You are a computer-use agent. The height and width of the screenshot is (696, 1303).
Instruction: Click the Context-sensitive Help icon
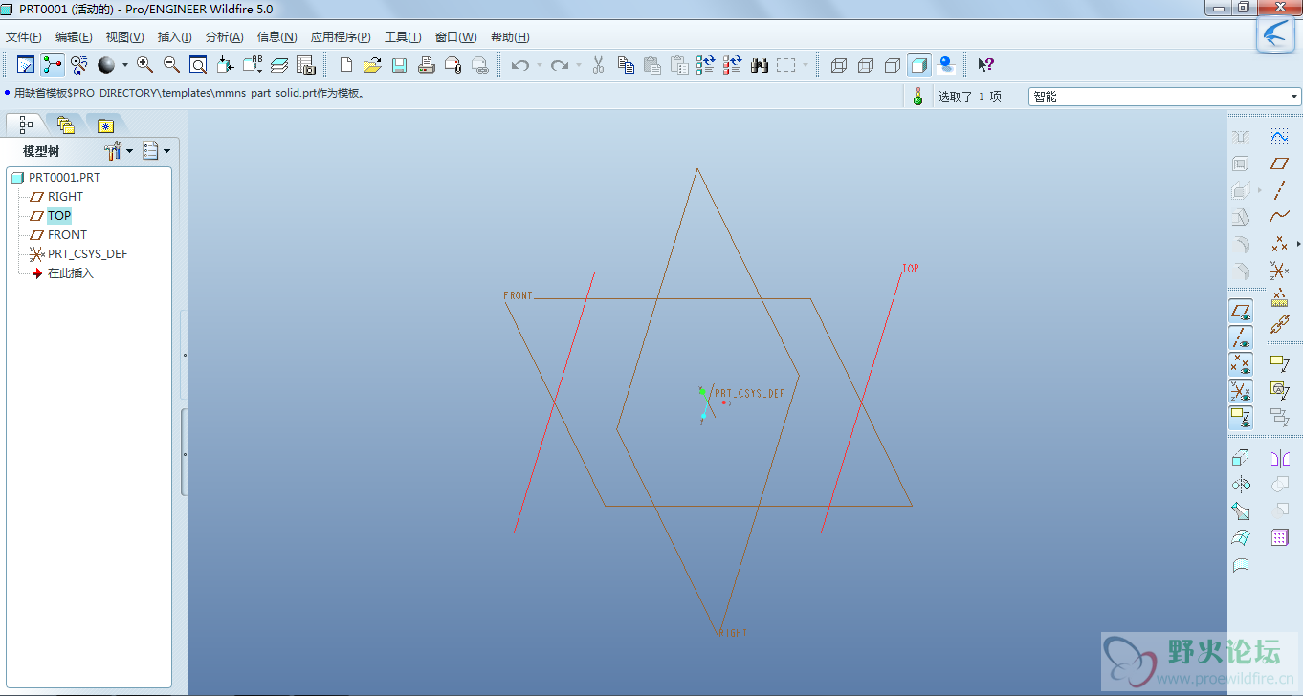coord(985,65)
